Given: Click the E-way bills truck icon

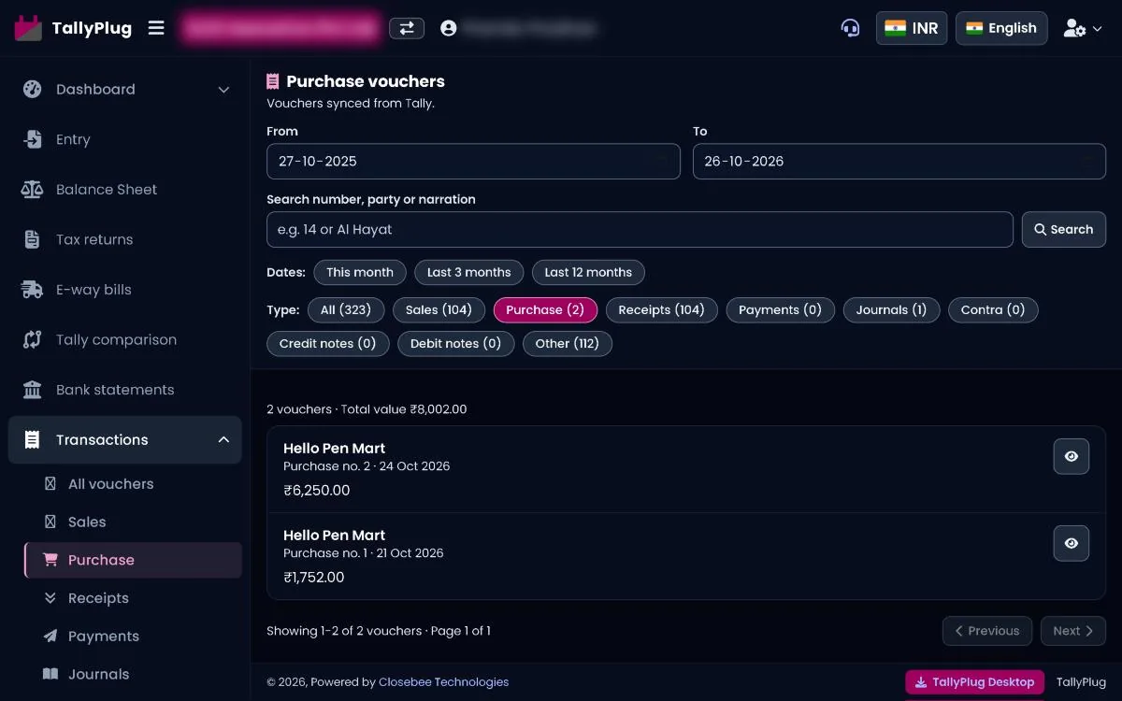Looking at the screenshot, I should (x=33, y=290).
